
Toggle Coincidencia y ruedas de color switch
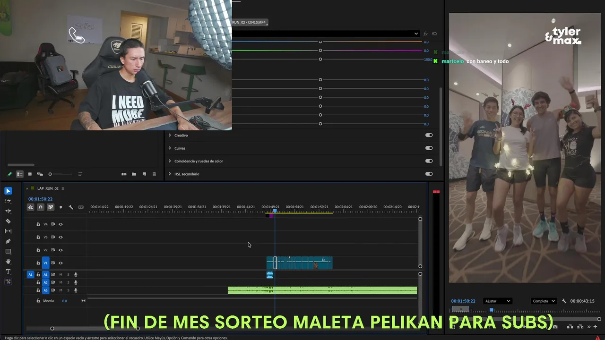(429, 161)
